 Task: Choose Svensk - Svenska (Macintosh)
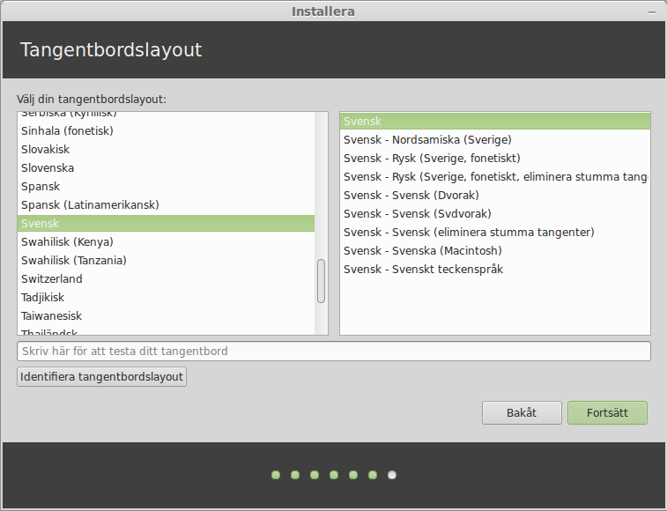pos(495,250)
